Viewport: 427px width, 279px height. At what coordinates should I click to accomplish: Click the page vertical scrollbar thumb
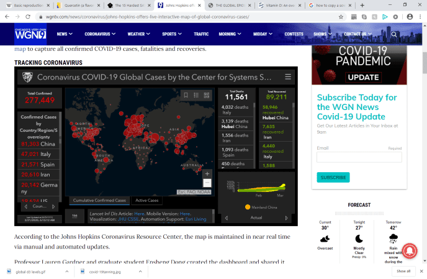425,63
